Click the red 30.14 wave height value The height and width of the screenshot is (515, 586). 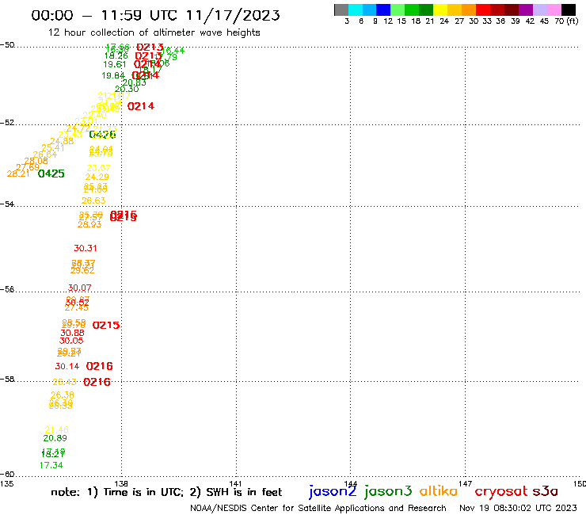(x=67, y=366)
